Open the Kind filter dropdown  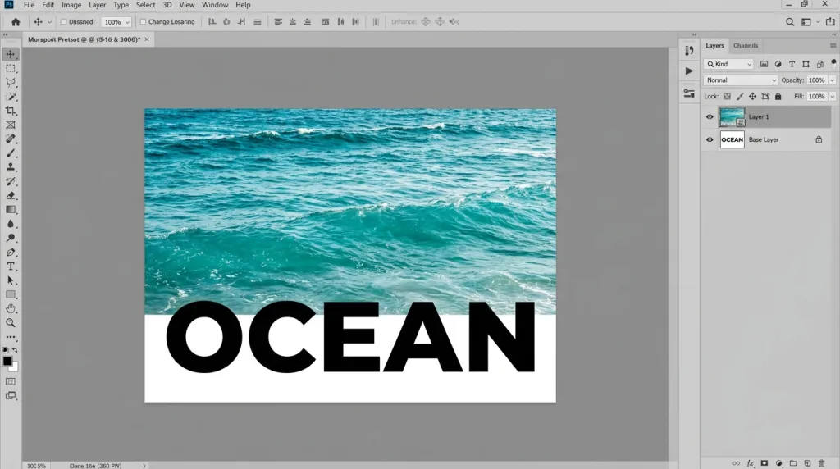729,64
